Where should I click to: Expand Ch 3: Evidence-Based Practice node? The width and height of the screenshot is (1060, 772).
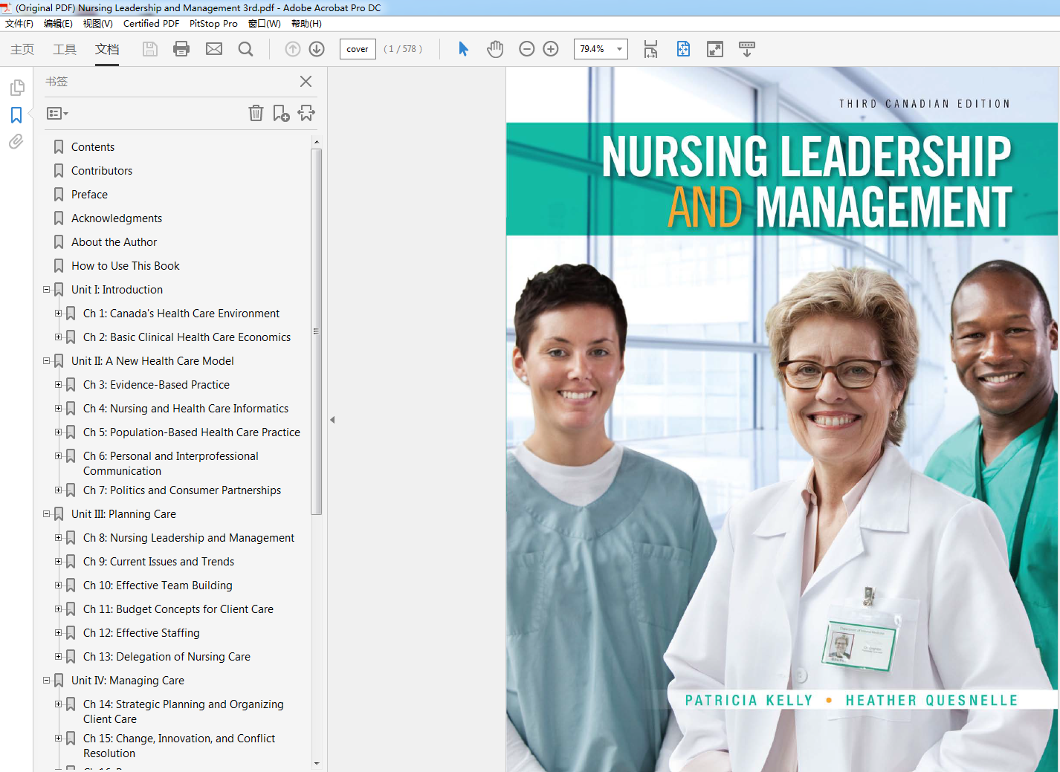coord(59,385)
